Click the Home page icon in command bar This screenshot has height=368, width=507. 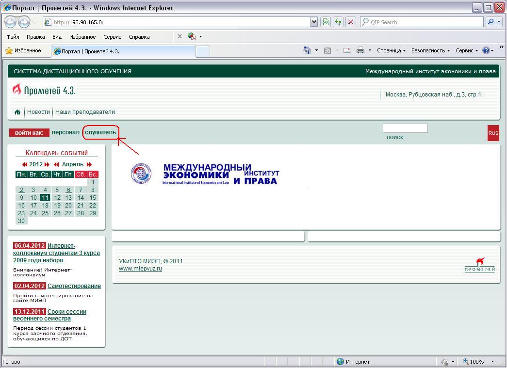click(307, 51)
